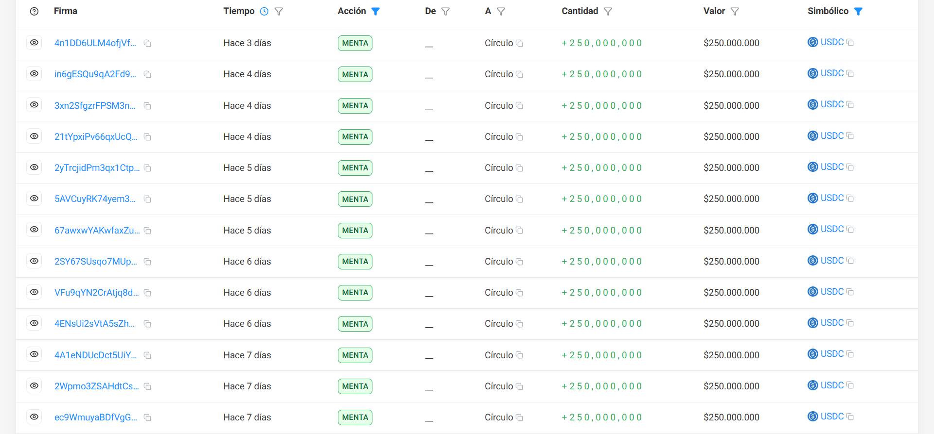Open the Acción column filter
The image size is (934, 434).
tap(375, 11)
